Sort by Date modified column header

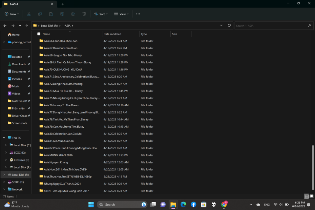pos(120,34)
